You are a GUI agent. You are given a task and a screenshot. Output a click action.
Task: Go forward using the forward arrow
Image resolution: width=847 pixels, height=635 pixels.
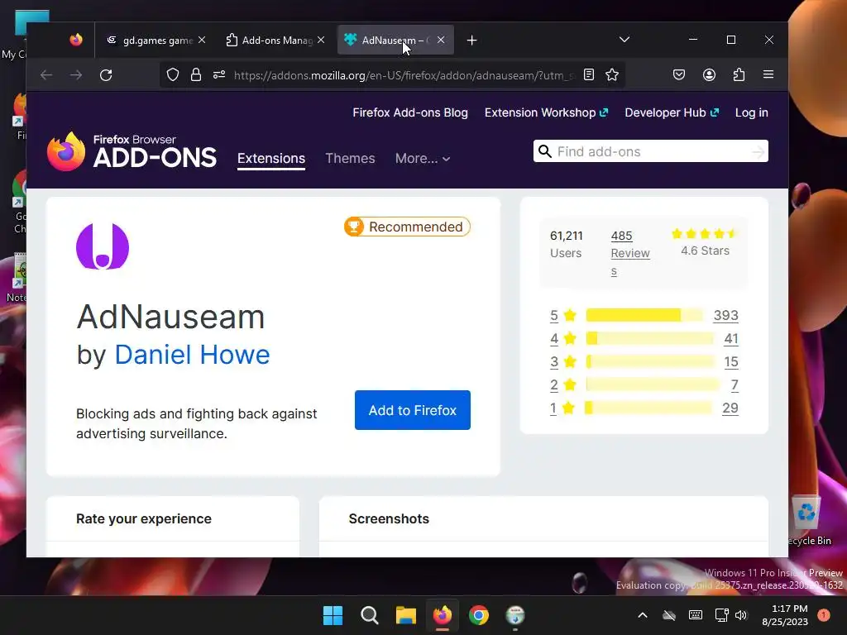coord(76,75)
